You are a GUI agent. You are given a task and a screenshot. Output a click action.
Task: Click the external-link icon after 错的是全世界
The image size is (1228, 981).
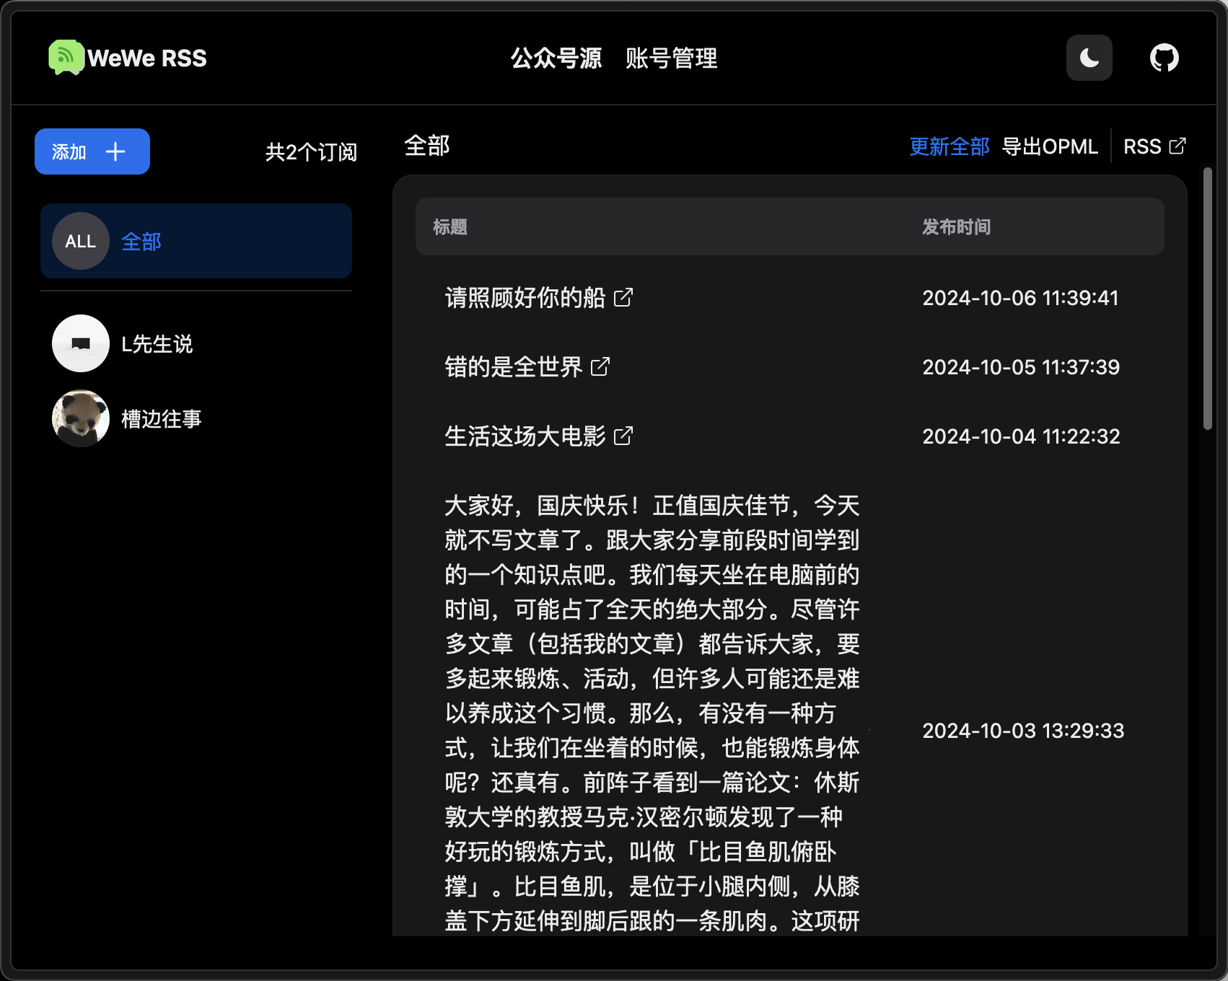coord(600,366)
